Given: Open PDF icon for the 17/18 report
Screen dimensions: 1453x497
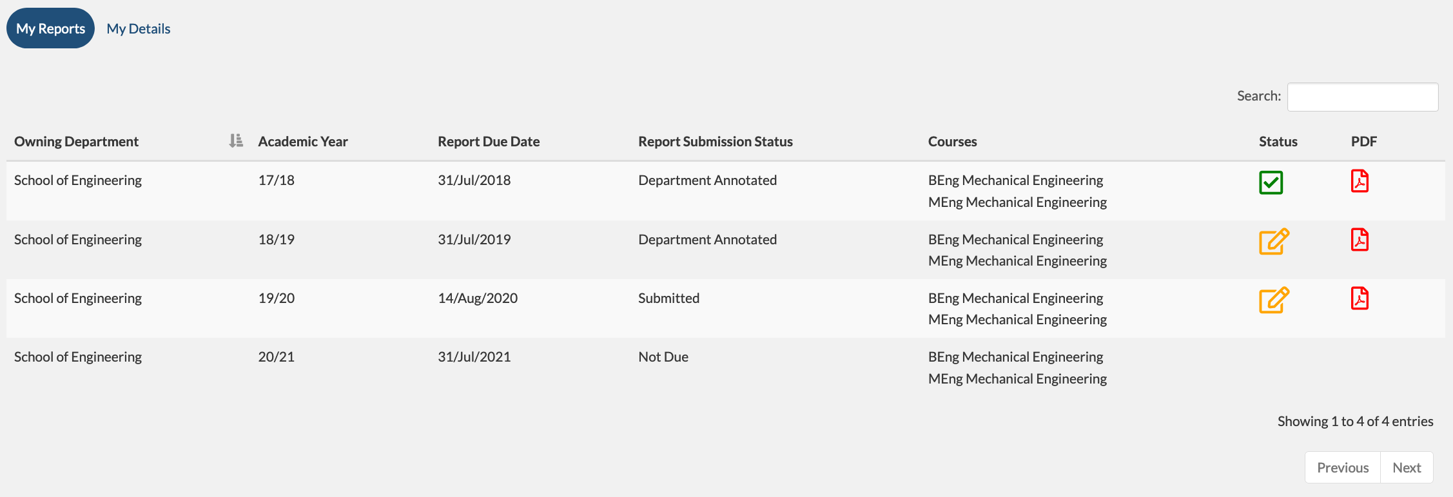Looking at the screenshot, I should coord(1360,181).
